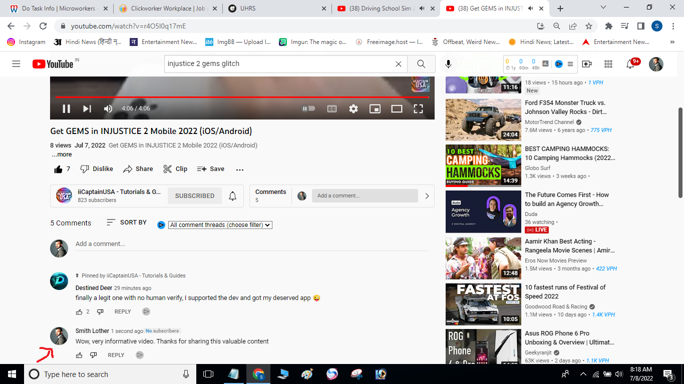Open Instagram bookmark

click(x=27, y=42)
